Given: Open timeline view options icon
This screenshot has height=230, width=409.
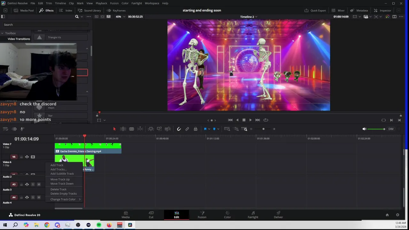Looking at the screenshot, I should [5, 129].
